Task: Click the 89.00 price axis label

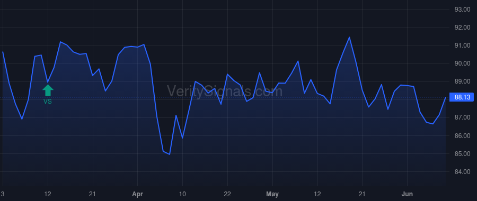Action: pyautogui.click(x=462, y=81)
